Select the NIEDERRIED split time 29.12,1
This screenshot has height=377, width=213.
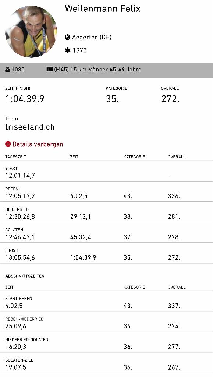(80, 216)
